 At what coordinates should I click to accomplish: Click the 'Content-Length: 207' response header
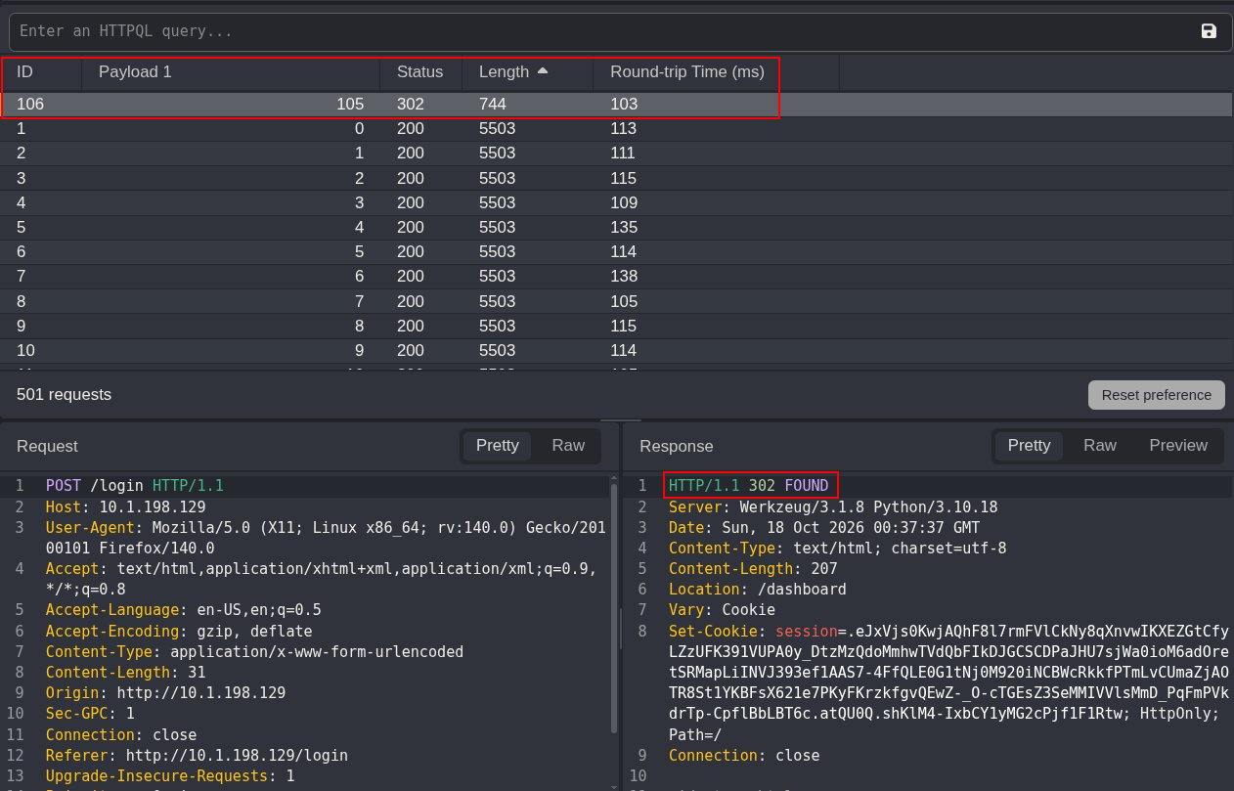(753, 569)
